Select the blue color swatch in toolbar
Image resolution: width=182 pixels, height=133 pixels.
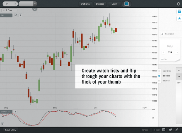click(127, 4)
